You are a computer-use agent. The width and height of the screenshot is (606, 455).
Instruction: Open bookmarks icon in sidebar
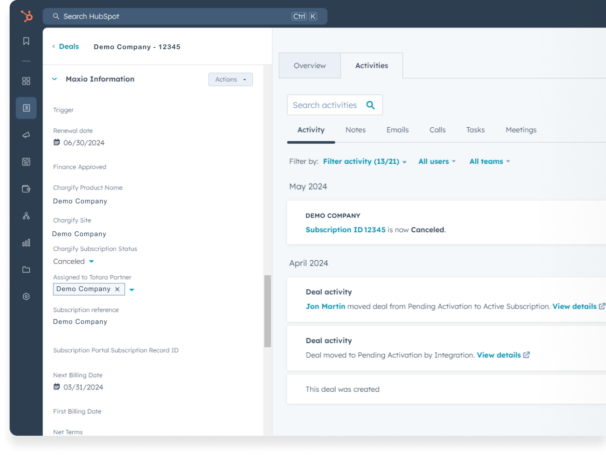26,41
